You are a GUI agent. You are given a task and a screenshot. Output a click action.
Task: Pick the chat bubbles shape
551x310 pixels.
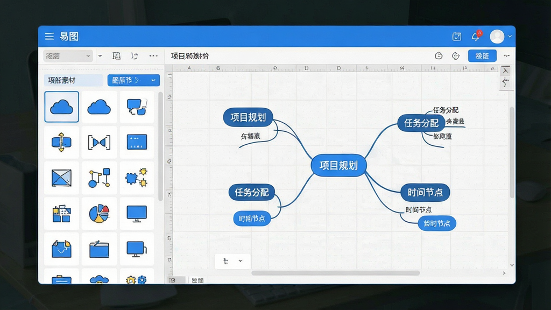pos(137,107)
